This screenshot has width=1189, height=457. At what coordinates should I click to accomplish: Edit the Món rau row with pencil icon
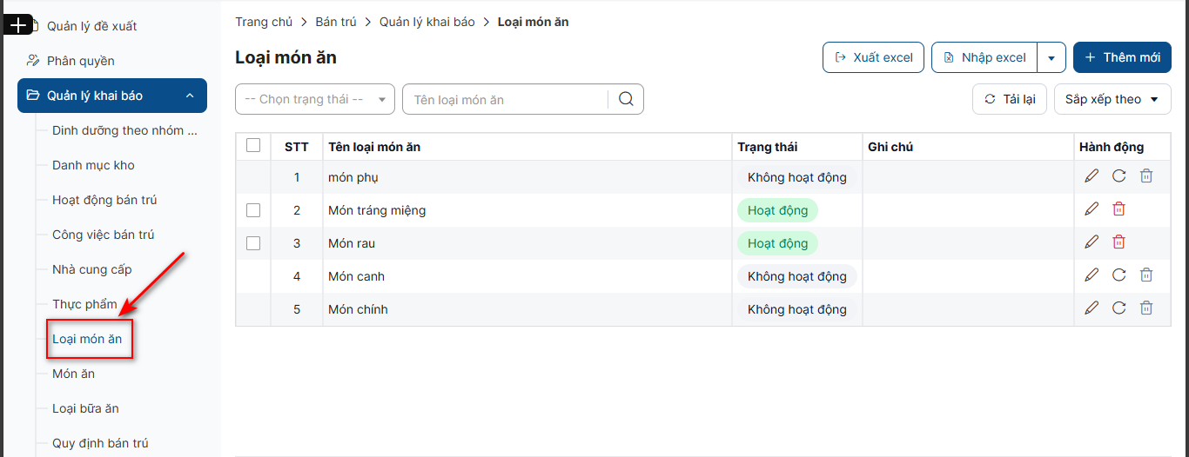click(x=1092, y=242)
